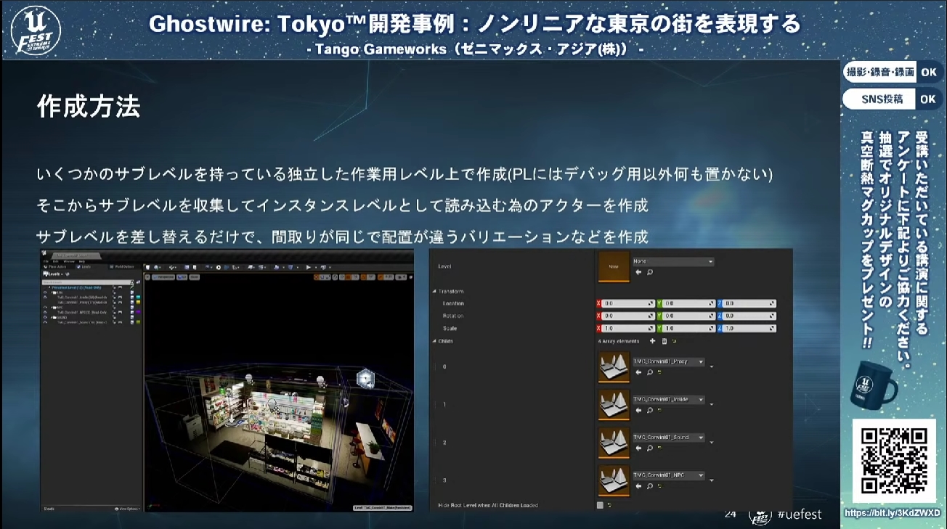Open the Help menu in Unreal Editor
947x529 pixels.
click(x=82, y=261)
